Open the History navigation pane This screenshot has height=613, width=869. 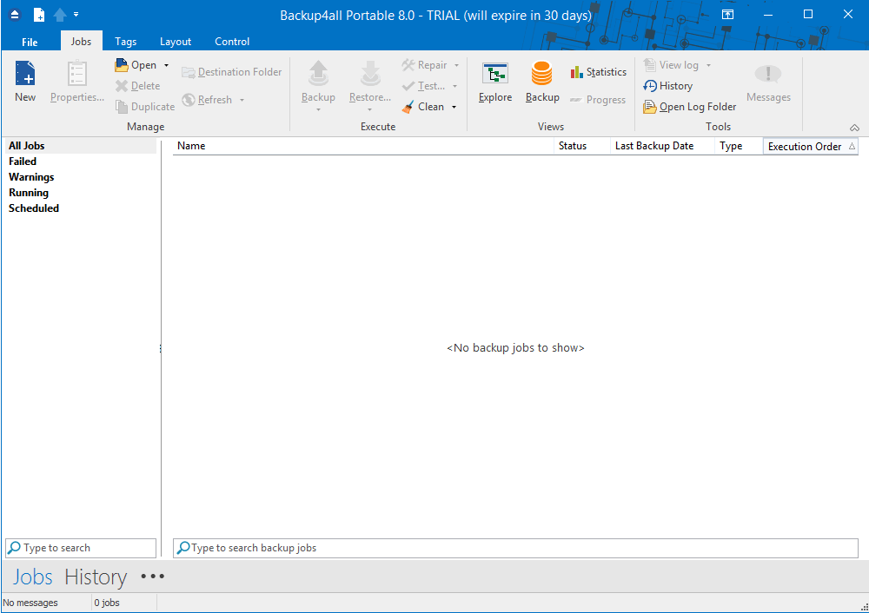point(96,577)
